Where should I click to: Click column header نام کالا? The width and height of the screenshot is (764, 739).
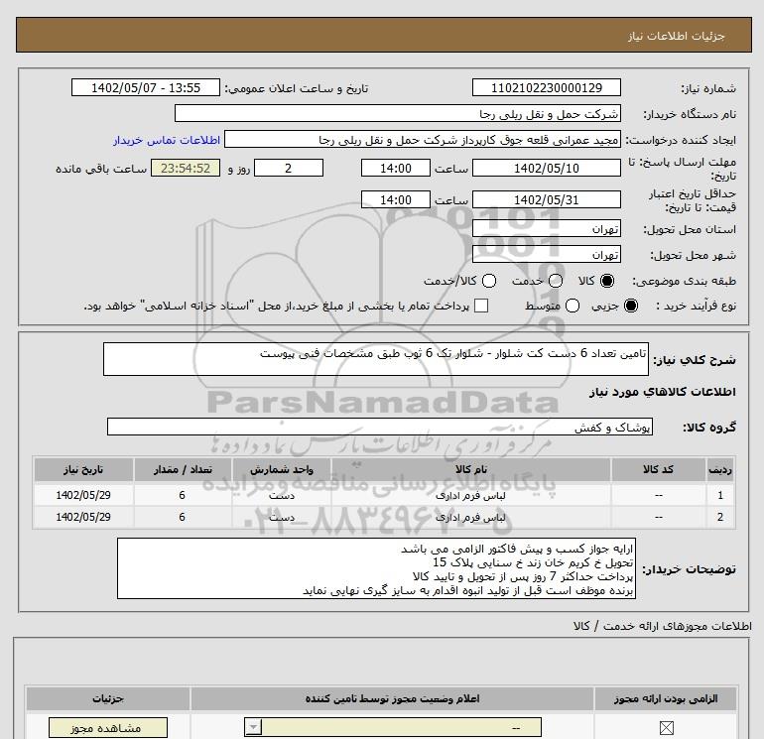point(470,469)
